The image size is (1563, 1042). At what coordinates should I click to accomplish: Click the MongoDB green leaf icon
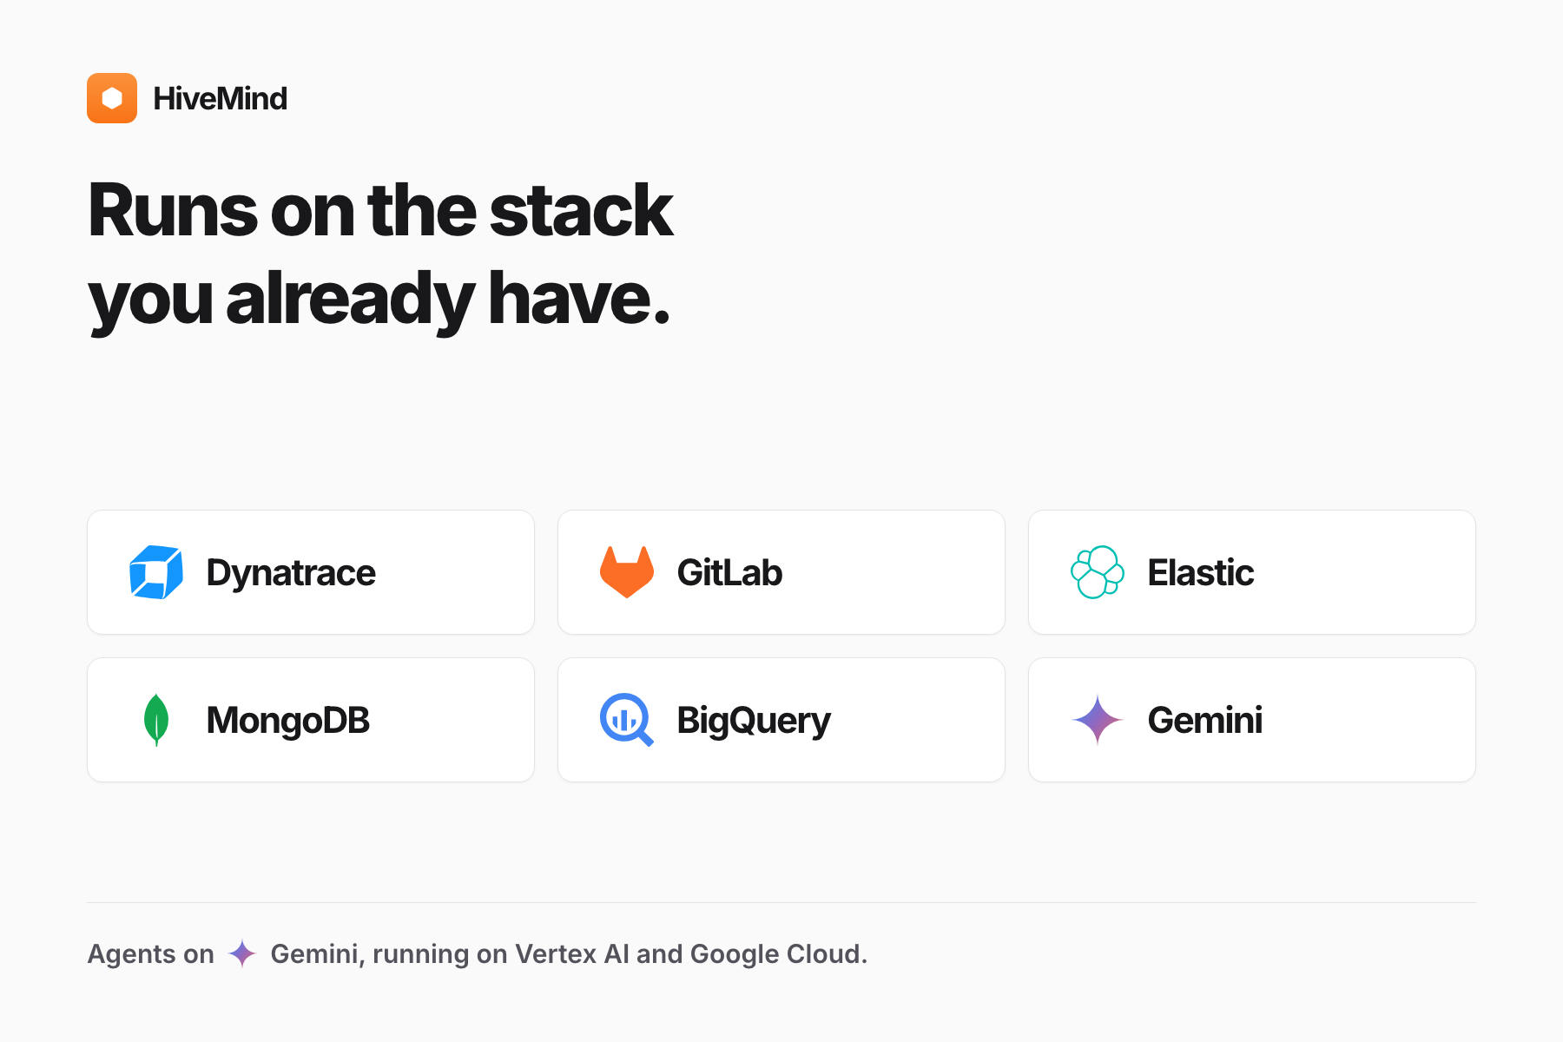tap(156, 720)
